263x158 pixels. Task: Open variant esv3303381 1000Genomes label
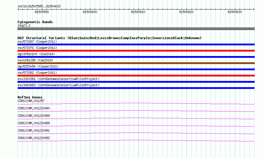pos(59,79)
